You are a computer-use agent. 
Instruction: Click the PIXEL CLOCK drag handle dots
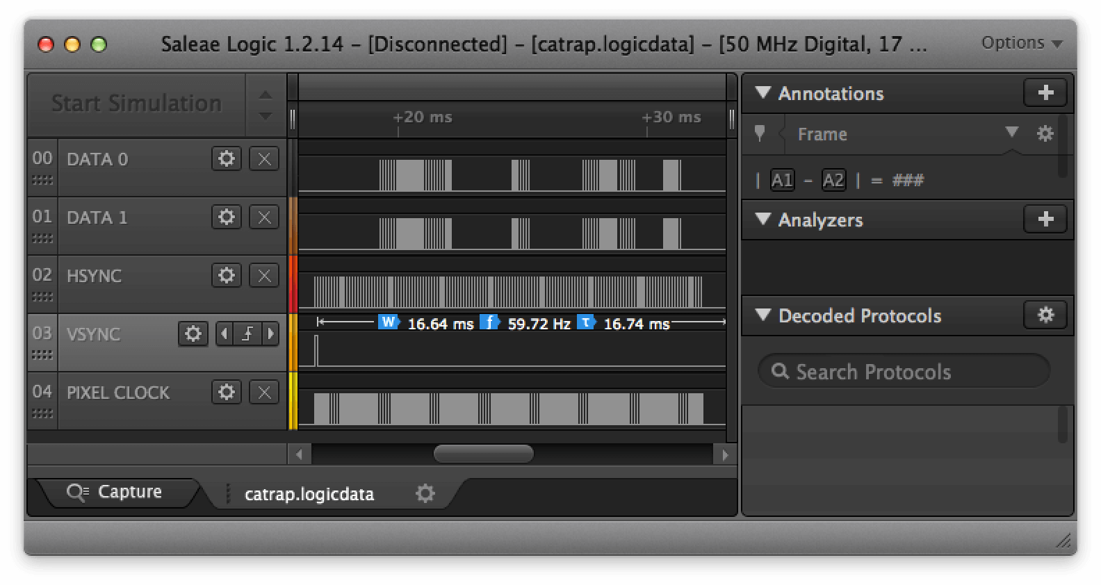pyautogui.click(x=42, y=414)
